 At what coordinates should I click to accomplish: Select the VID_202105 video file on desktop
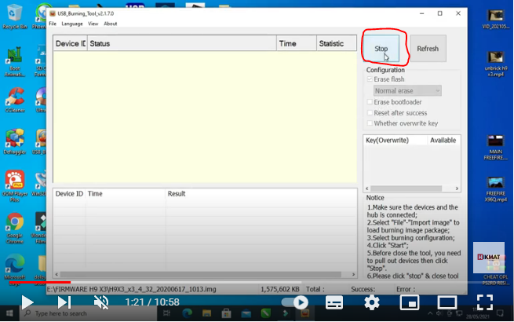(x=495, y=19)
